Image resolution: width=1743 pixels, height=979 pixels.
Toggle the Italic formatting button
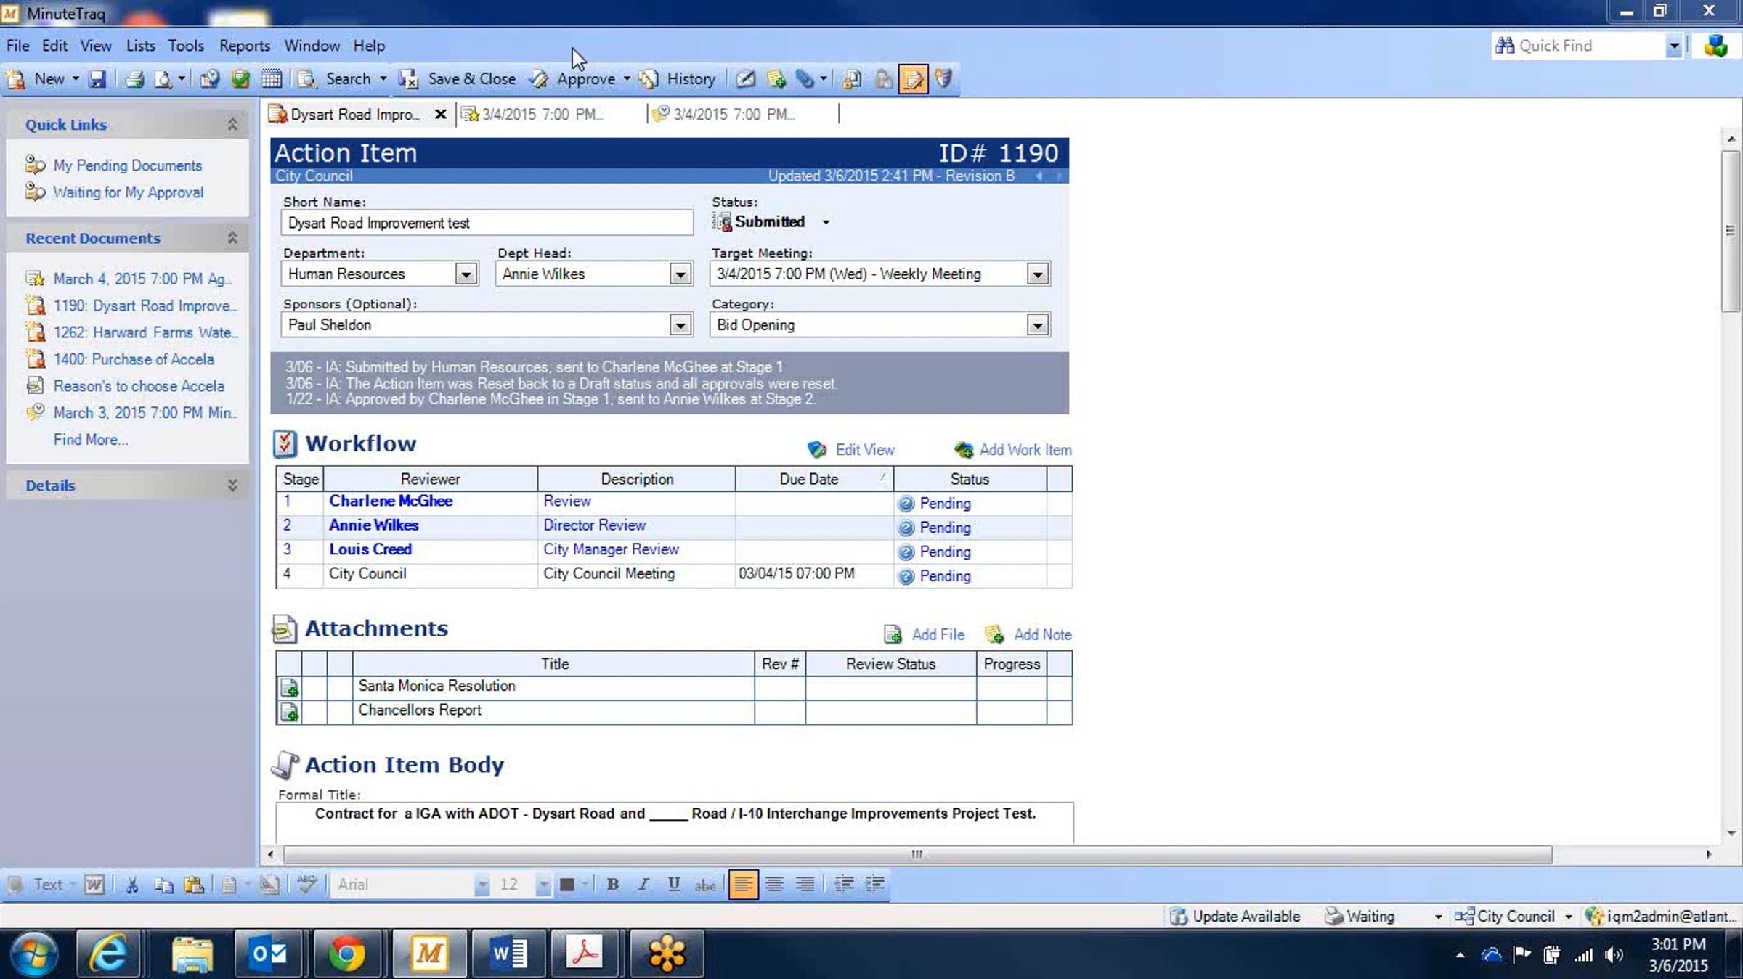(643, 884)
